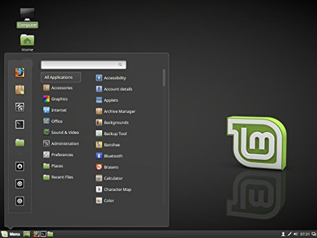This screenshot has height=238, width=317.
Task: Select the Preferences category
Action: point(58,155)
